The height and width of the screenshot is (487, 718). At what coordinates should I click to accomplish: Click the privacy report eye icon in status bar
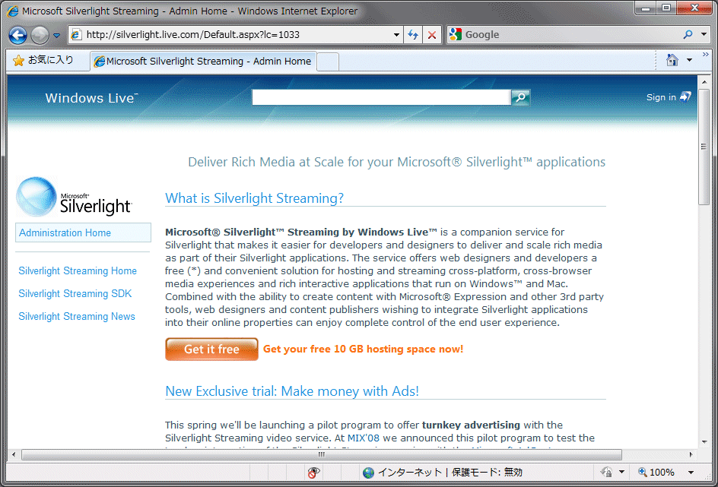click(313, 473)
